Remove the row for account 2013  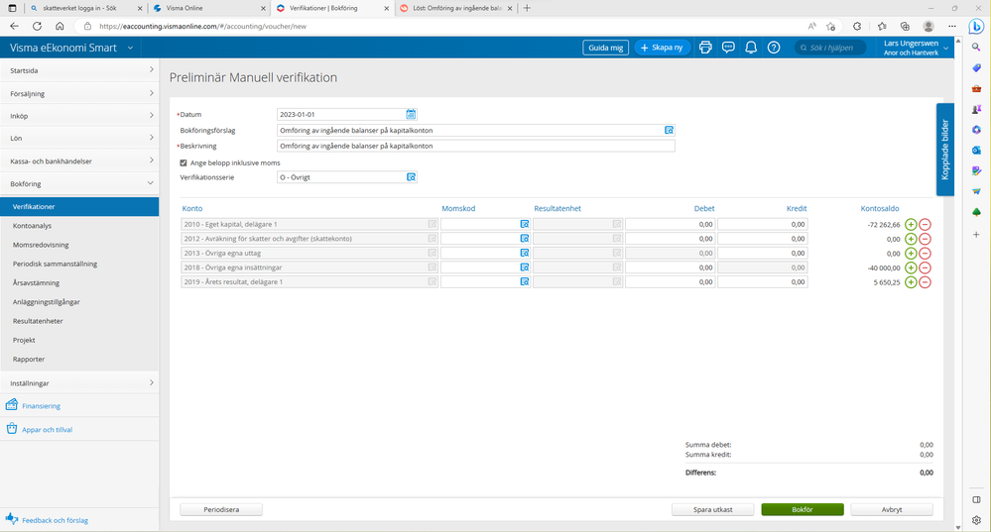[x=925, y=254]
